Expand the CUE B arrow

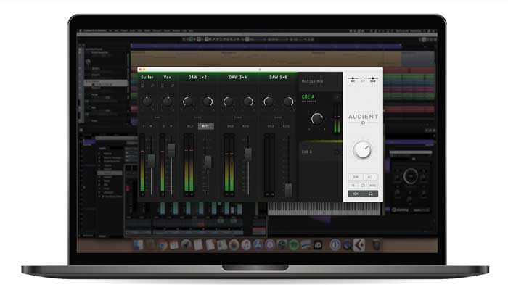tap(337, 152)
